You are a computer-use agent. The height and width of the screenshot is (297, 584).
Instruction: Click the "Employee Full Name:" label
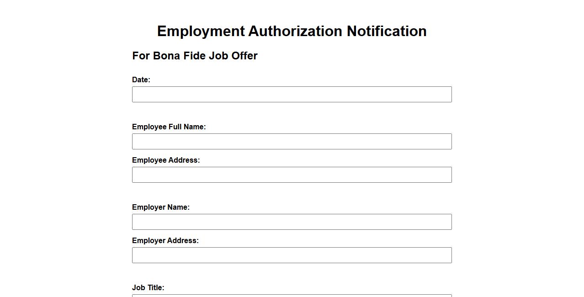(x=169, y=127)
